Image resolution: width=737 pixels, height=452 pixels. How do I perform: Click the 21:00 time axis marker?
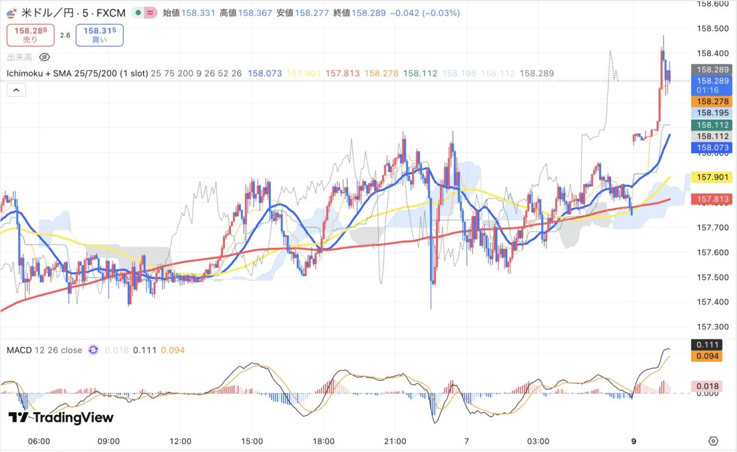pyautogui.click(x=395, y=441)
